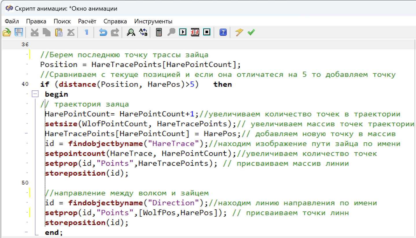Open help with the blue question mark icon

pyautogui.click(x=223, y=32)
